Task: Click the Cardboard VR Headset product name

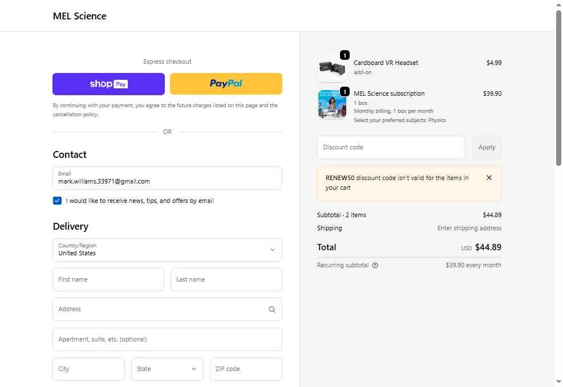Action: pyautogui.click(x=386, y=63)
